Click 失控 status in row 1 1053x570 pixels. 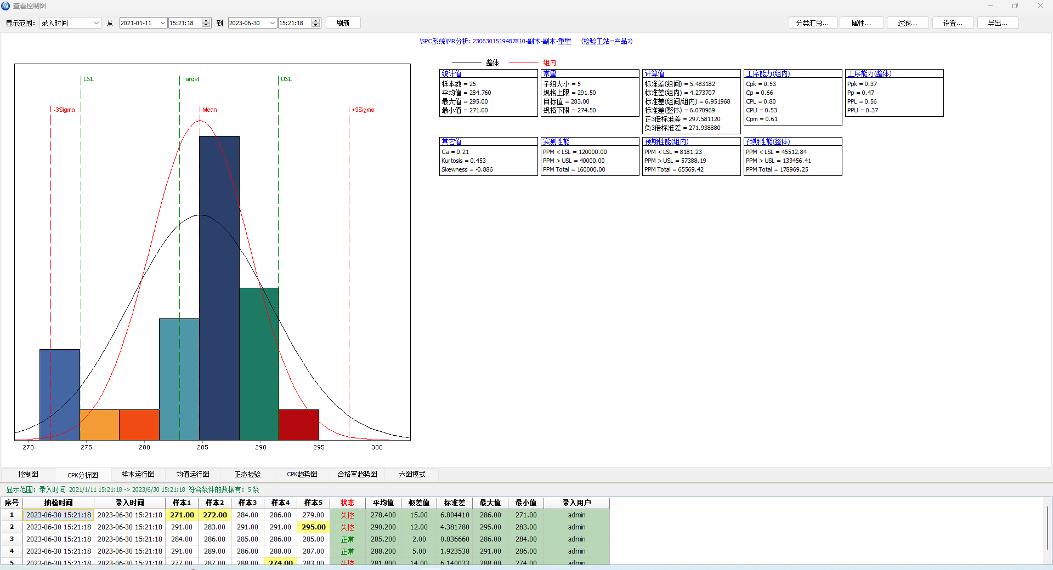click(x=347, y=515)
